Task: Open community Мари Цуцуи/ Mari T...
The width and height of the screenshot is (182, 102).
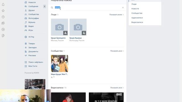Action: click(x=59, y=74)
